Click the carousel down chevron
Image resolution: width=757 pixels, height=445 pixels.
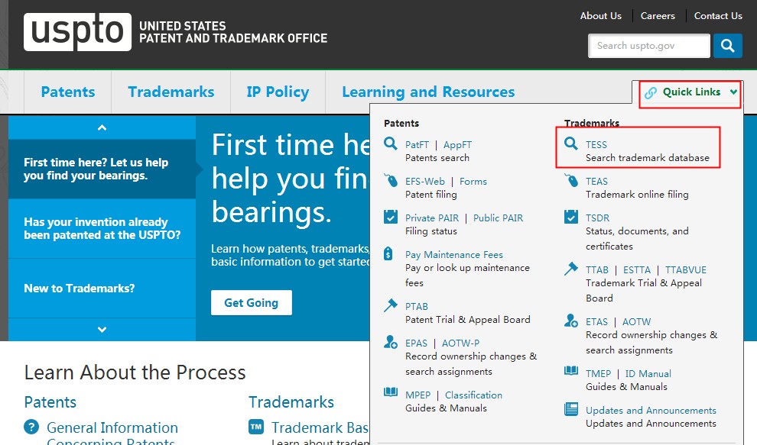coord(102,330)
